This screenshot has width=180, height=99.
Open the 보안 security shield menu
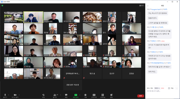point(43,96)
